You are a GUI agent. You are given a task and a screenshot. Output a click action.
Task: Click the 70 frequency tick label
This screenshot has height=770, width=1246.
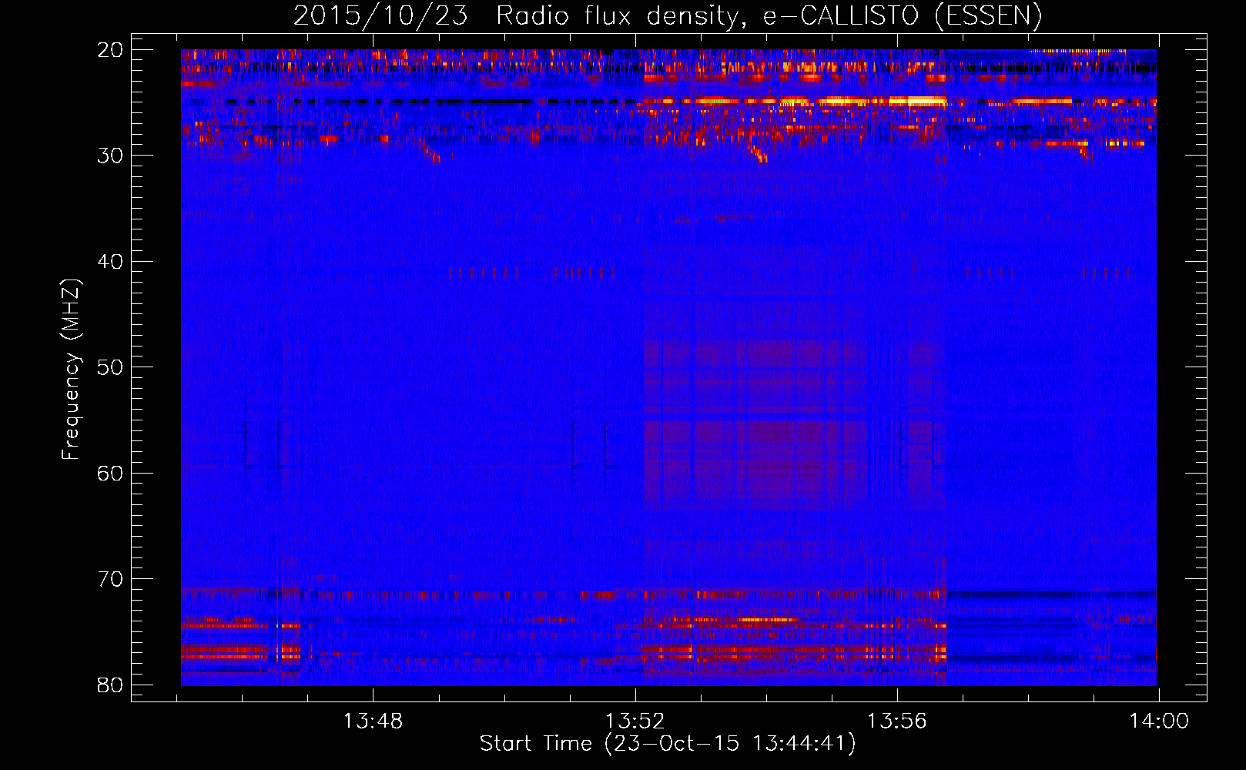pos(111,579)
